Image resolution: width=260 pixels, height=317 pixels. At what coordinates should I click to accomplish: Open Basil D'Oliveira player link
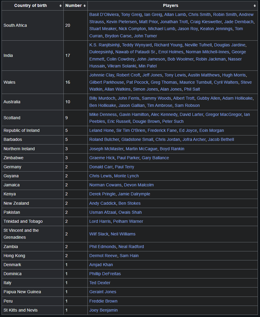click(104, 14)
